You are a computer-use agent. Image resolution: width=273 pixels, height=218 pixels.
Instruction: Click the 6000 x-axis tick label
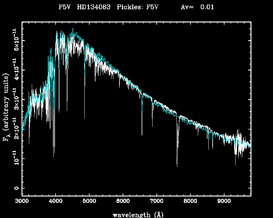[123, 201]
